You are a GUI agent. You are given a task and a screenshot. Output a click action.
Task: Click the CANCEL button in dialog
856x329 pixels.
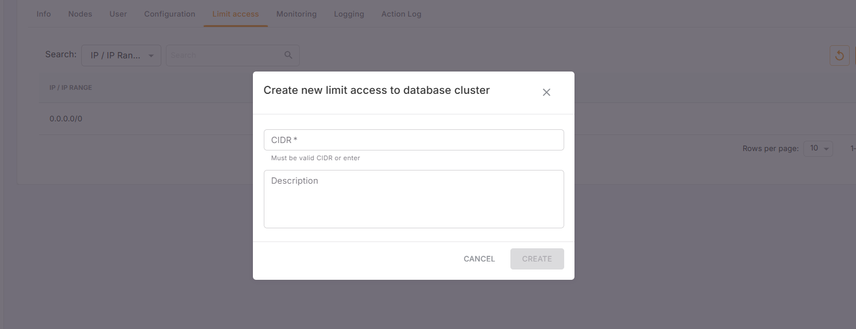pyautogui.click(x=479, y=259)
